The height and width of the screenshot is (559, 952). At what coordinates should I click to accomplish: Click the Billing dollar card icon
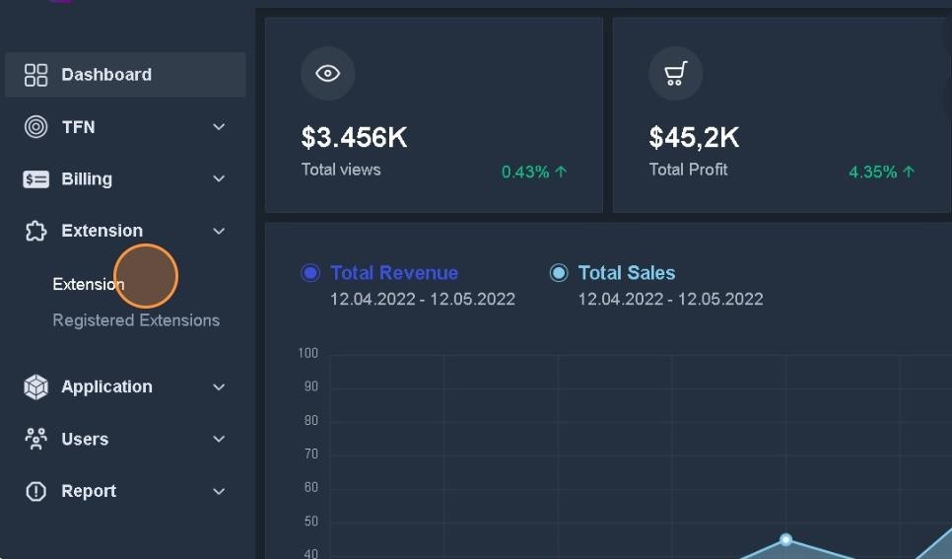35,179
